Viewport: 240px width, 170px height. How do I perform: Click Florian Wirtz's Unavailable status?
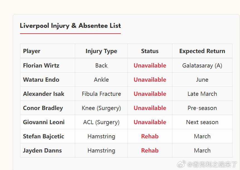150,66
